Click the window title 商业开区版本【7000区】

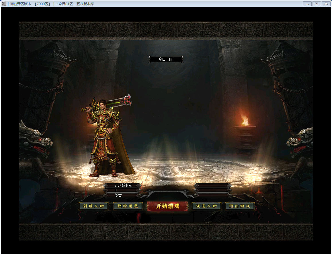click(30, 4)
